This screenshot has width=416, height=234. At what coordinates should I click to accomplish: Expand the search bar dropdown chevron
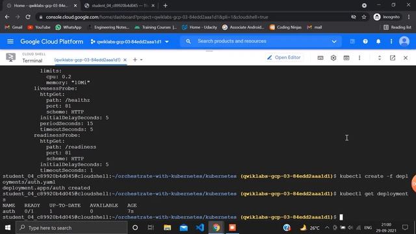[334, 42]
